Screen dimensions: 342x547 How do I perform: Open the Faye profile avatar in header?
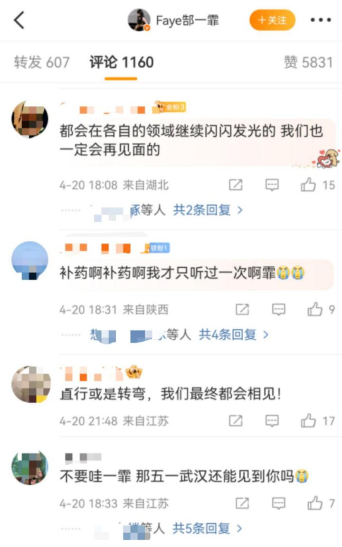coord(139,20)
